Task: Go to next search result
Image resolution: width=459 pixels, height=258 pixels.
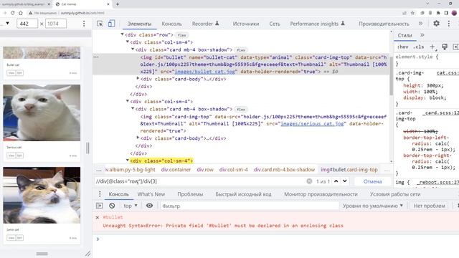Action: [x=345, y=181]
